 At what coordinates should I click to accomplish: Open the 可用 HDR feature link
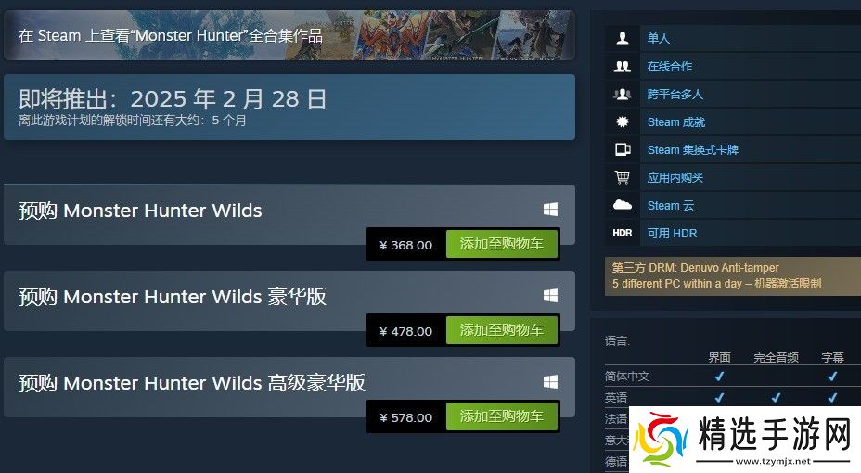pos(672,233)
